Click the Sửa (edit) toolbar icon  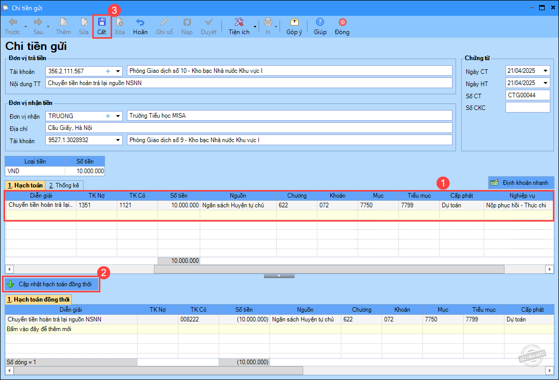(x=84, y=22)
